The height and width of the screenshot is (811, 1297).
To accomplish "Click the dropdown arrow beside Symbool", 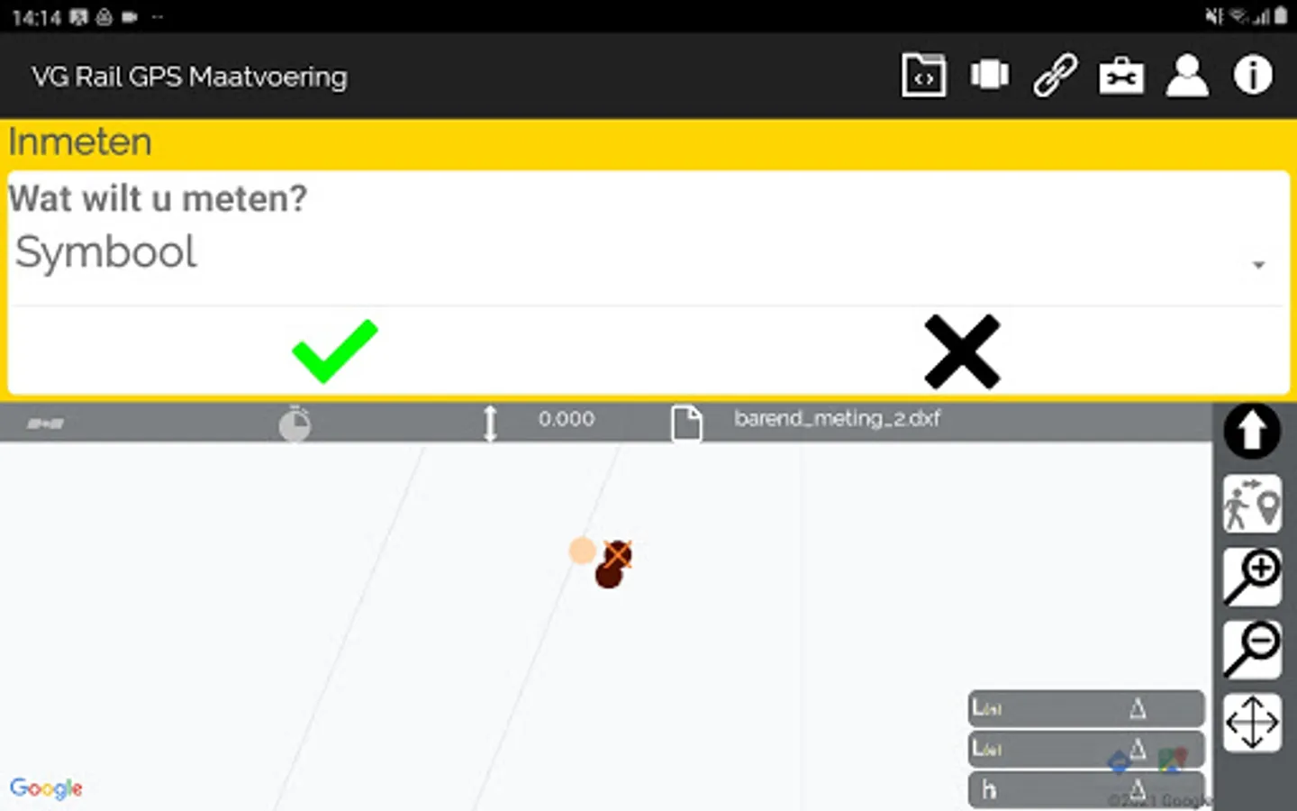I will point(1258,265).
